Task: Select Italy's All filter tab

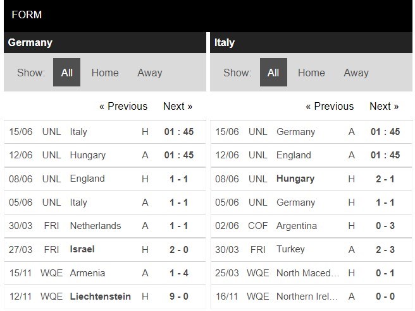Action: (273, 73)
